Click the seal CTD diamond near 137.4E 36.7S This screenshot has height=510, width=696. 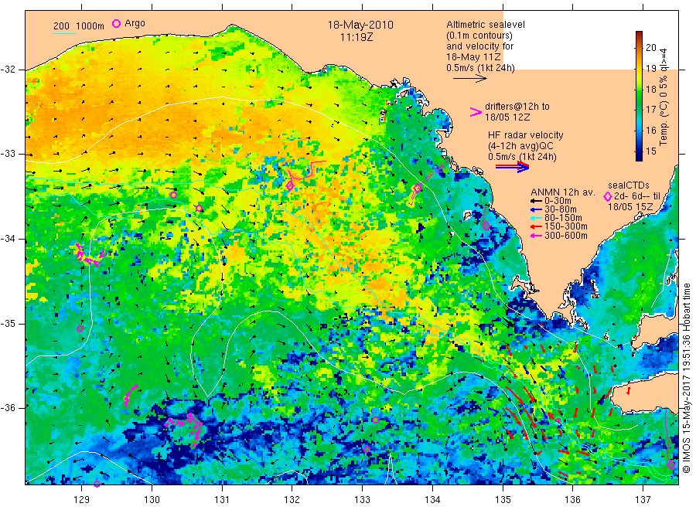[671, 465]
